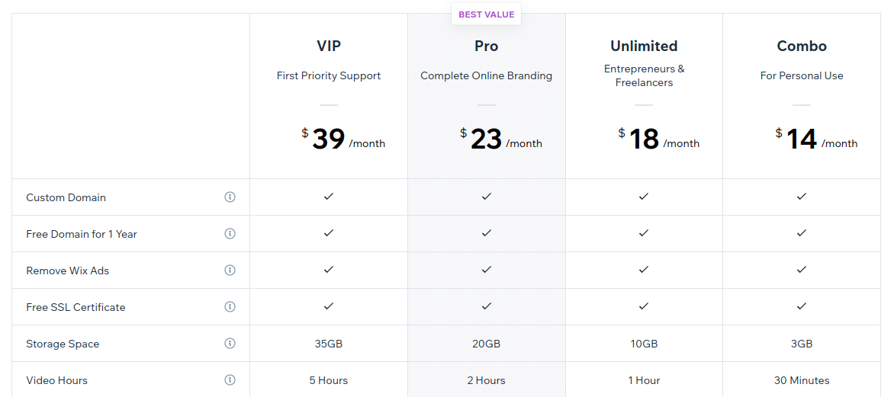The image size is (894, 397).
Task: Open the Free Domain for 1 Year info icon
Action: point(230,233)
